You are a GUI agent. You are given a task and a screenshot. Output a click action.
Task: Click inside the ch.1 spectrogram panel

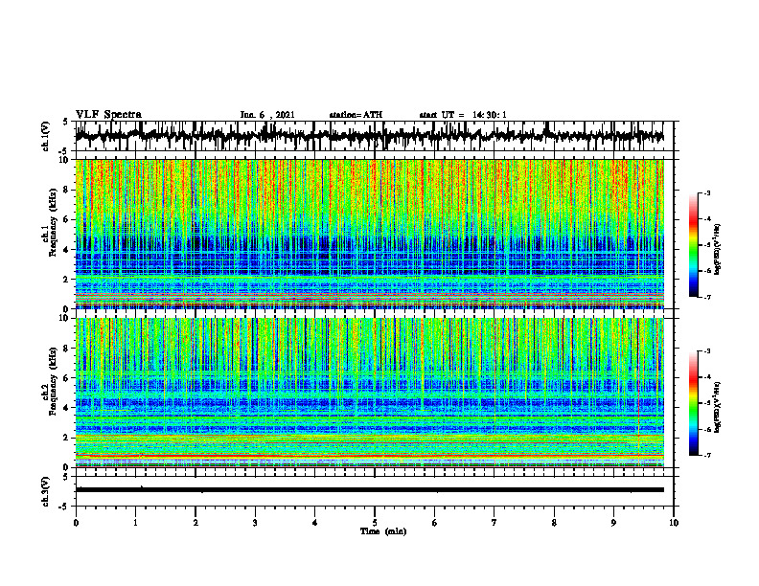[369, 234]
